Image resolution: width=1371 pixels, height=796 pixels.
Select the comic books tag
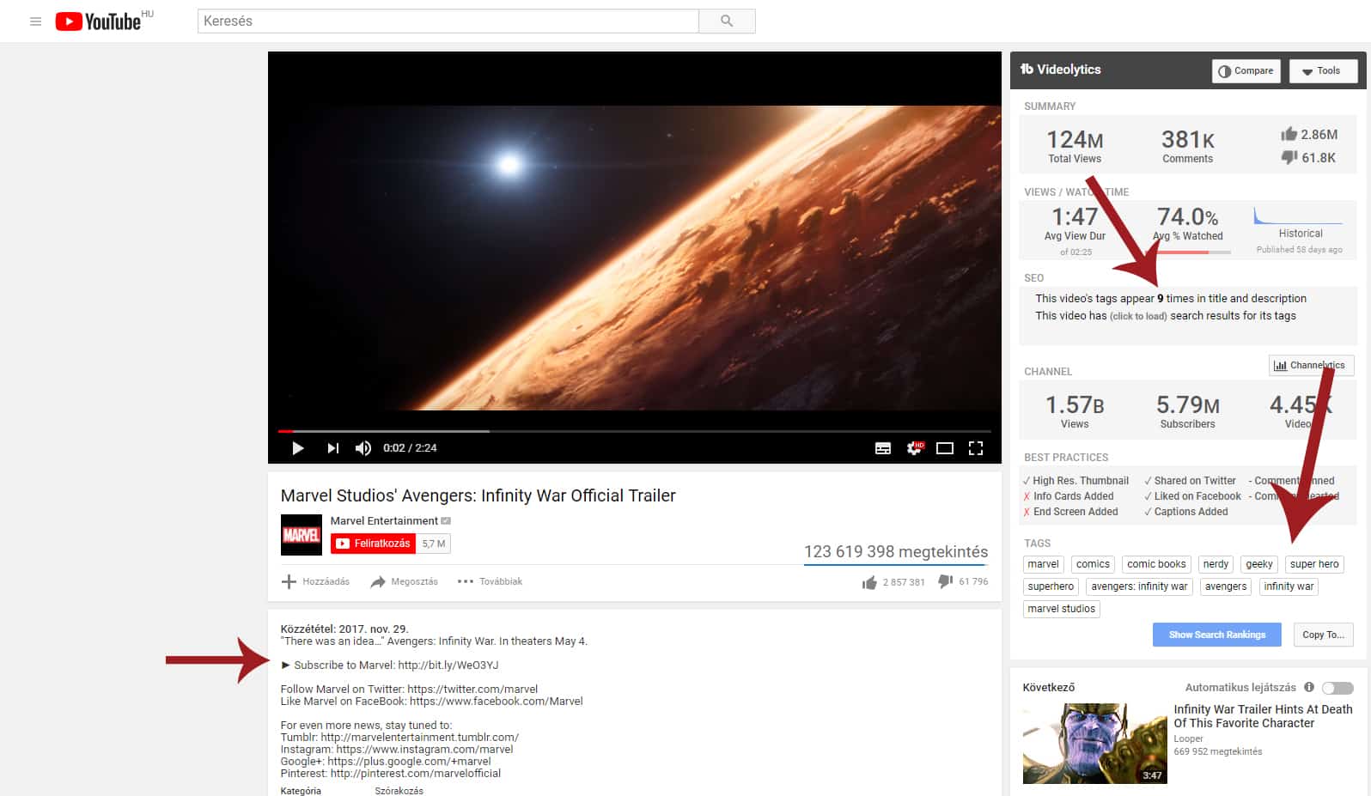point(1156,564)
